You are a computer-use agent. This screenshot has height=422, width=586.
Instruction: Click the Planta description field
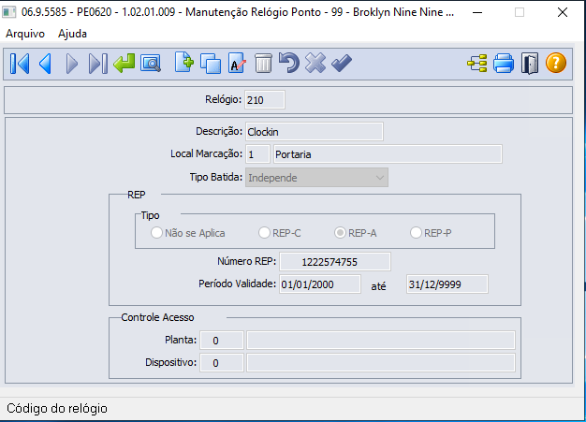tap(381, 341)
